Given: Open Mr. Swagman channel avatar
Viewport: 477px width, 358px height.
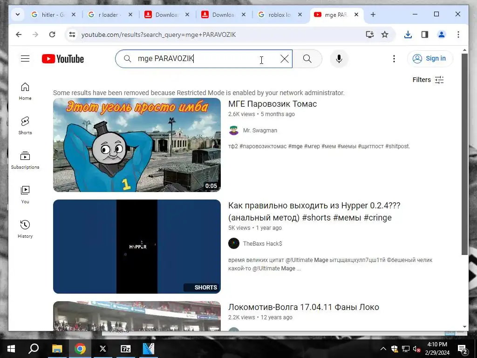Looking at the screenshot, I should (x=234, y=131).
